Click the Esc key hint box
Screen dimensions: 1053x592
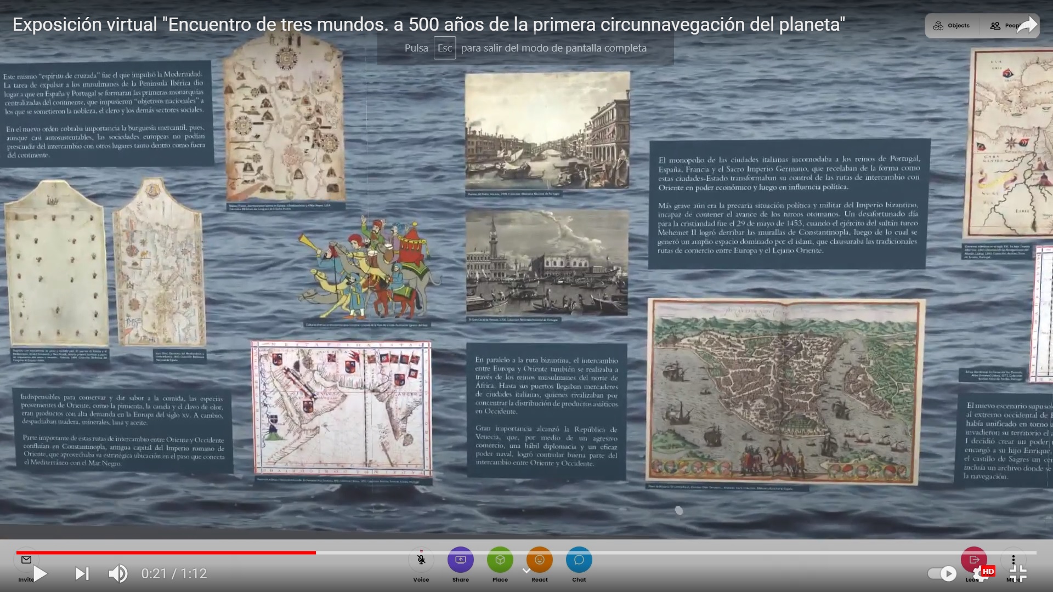click(x=445, y=48)
